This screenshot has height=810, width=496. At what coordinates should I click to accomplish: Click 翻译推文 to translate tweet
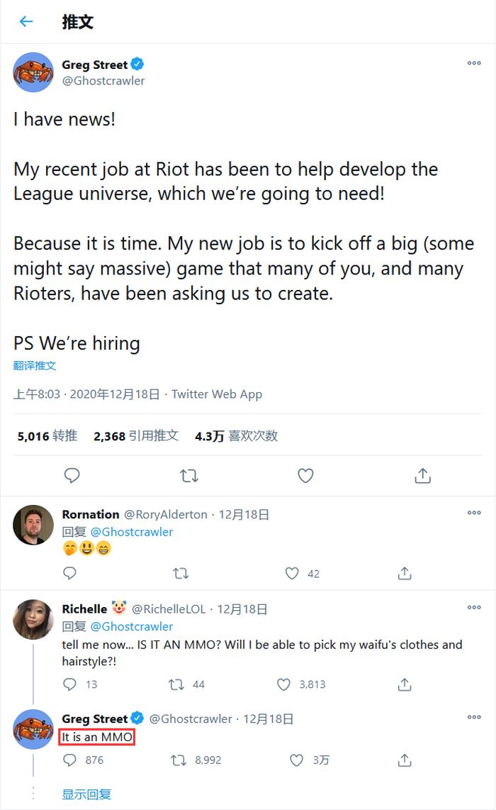(x=35, y=366)
